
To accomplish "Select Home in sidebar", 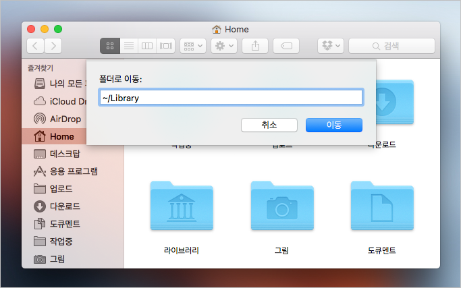I will [54, 136].
